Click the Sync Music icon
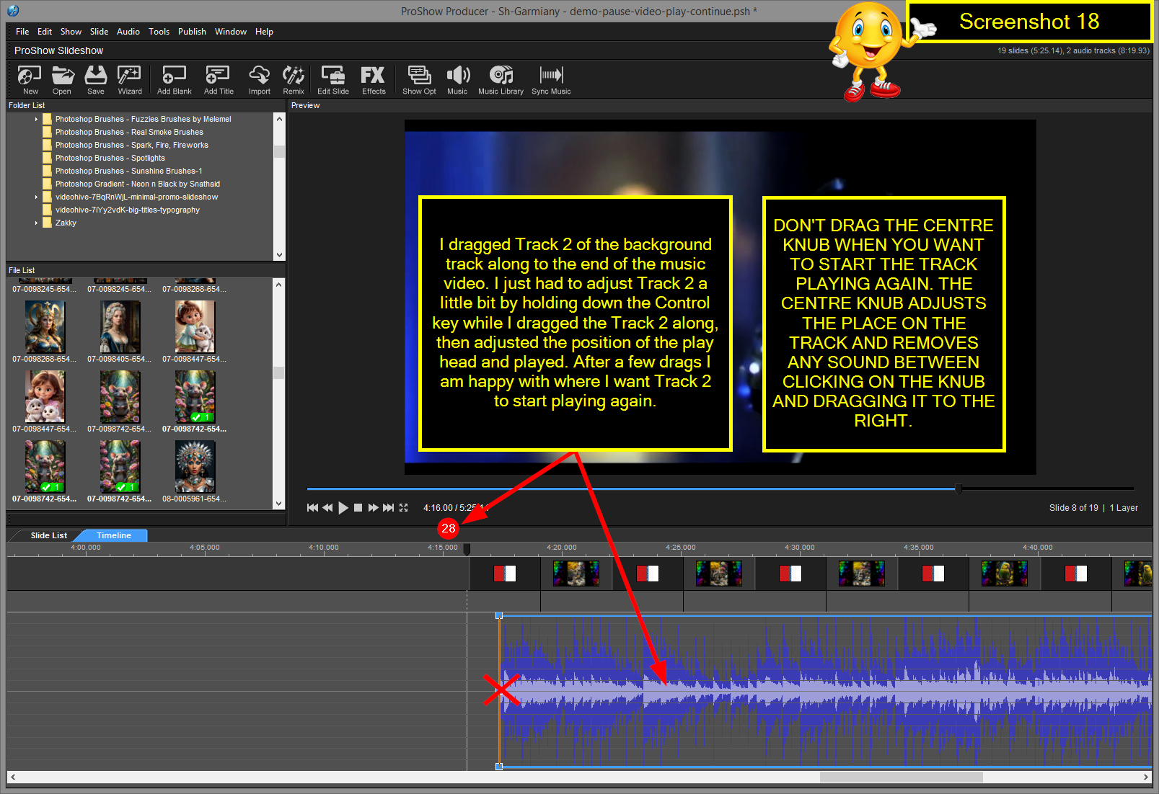This screenshot has width=1159, height=794. tap(551, 80)
